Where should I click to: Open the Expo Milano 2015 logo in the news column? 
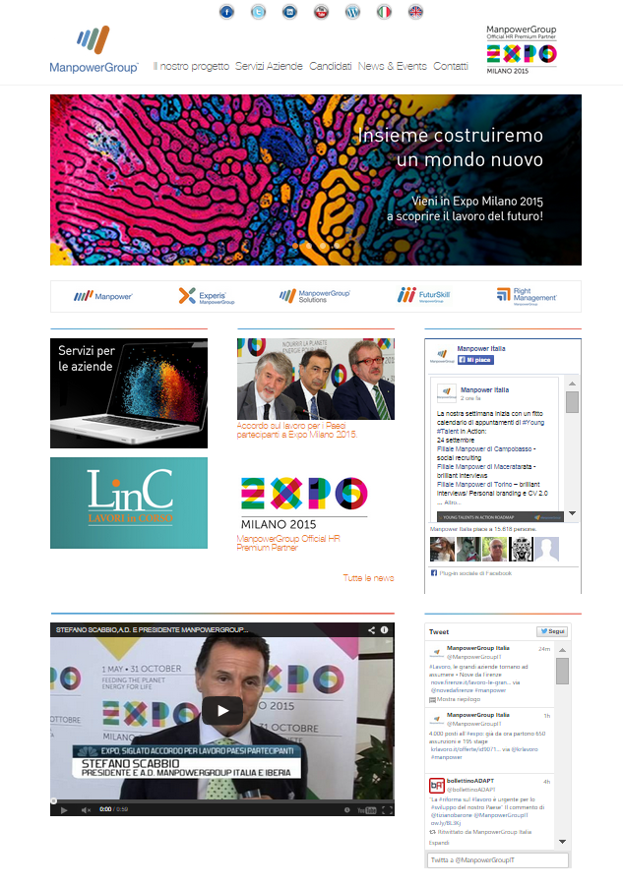(x=304, y=502)
